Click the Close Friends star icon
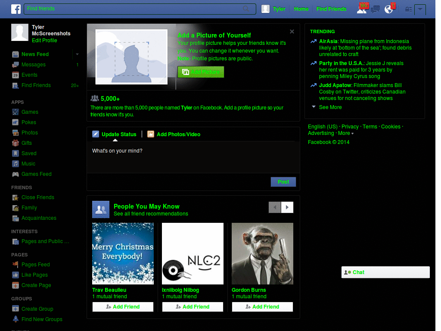 click(16, 197)
